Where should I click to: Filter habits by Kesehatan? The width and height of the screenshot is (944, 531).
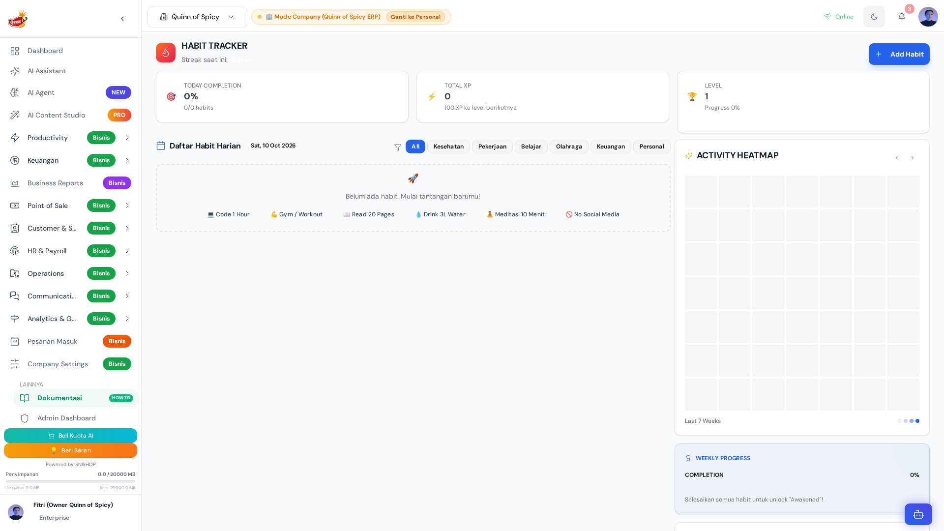[448, 147]
